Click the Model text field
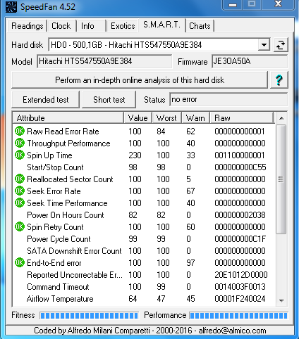299x339 pixels. click(104, 61)
